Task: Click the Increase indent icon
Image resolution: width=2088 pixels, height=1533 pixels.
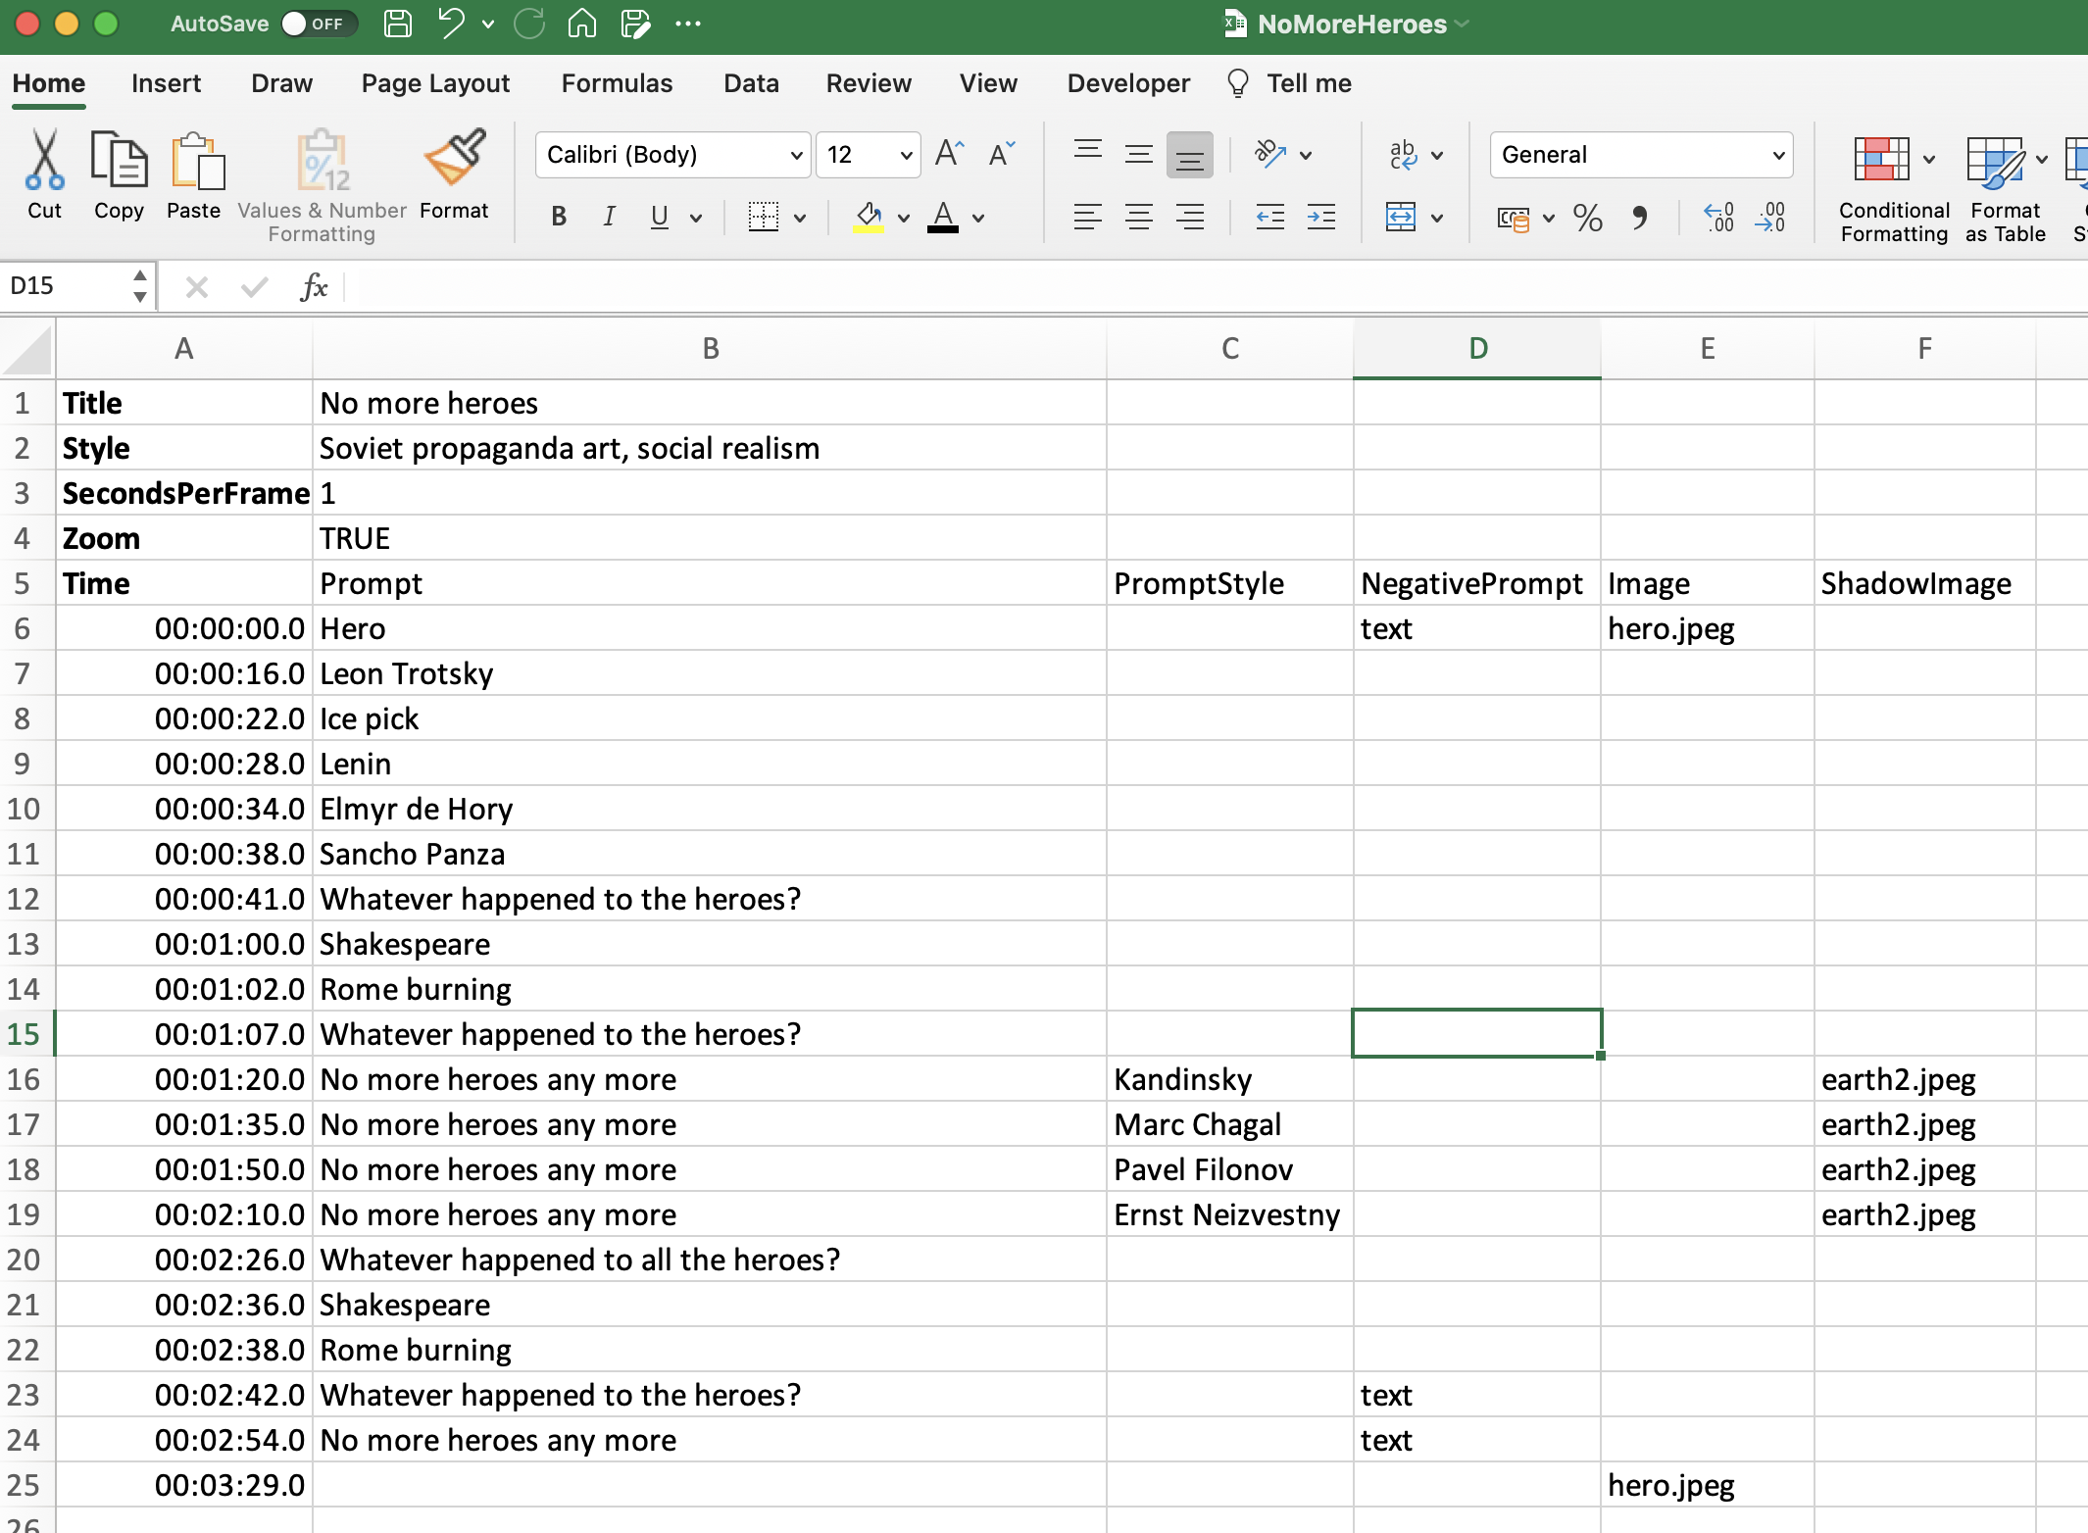Action: [x=1320, y=217]
